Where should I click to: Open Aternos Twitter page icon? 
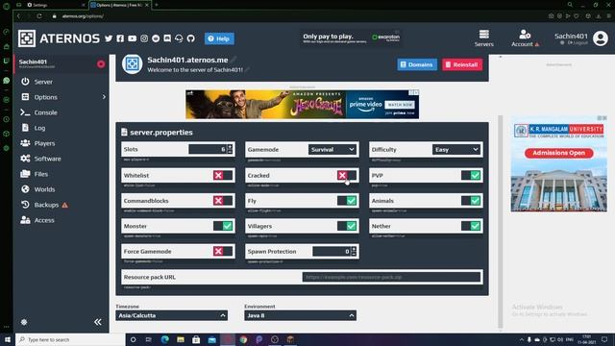[x=109, y=38]
